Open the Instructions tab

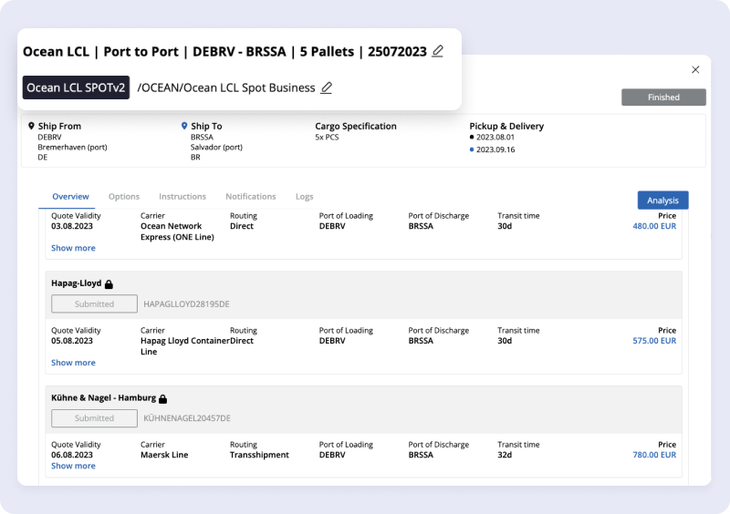point(182,196)
